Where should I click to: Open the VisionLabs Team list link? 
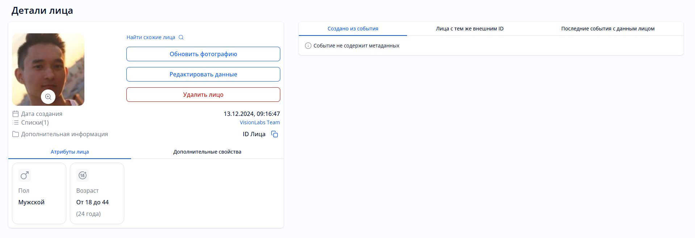[260, 122]
